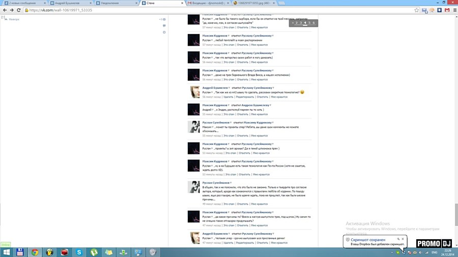
Task: Close the Dropbox screenshot saved notification
Action: click(x=403, y=239)
